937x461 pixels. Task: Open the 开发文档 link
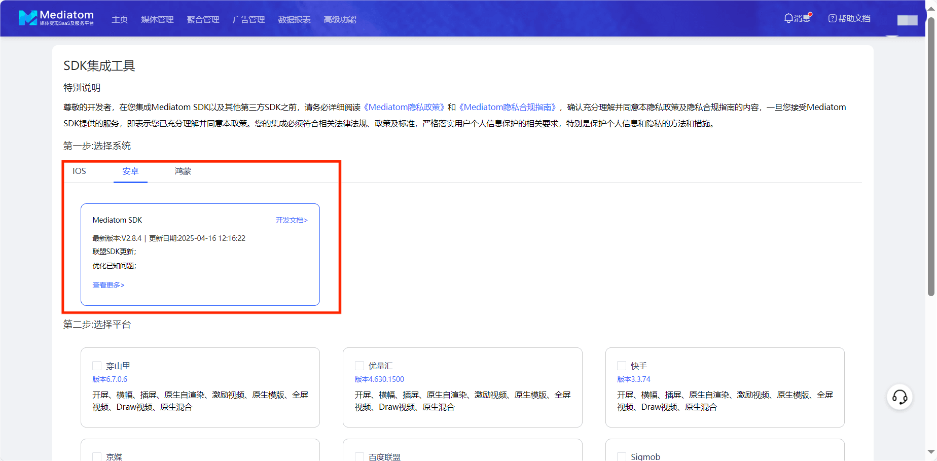(x=292, y=220)
